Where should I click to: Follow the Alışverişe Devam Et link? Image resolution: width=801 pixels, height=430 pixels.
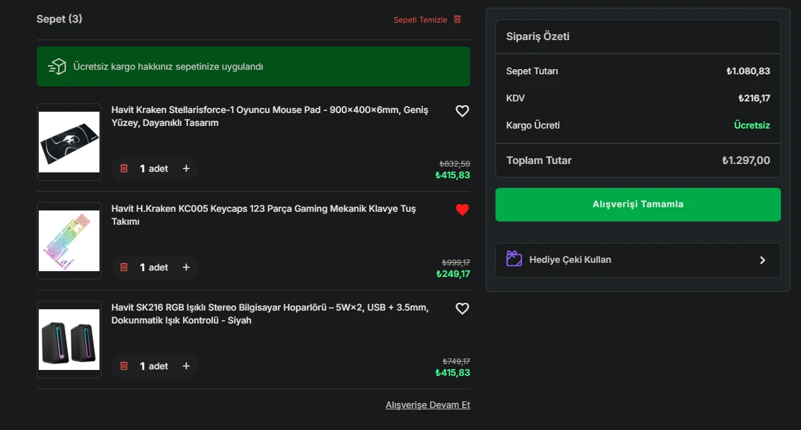[x=428, y=405]
